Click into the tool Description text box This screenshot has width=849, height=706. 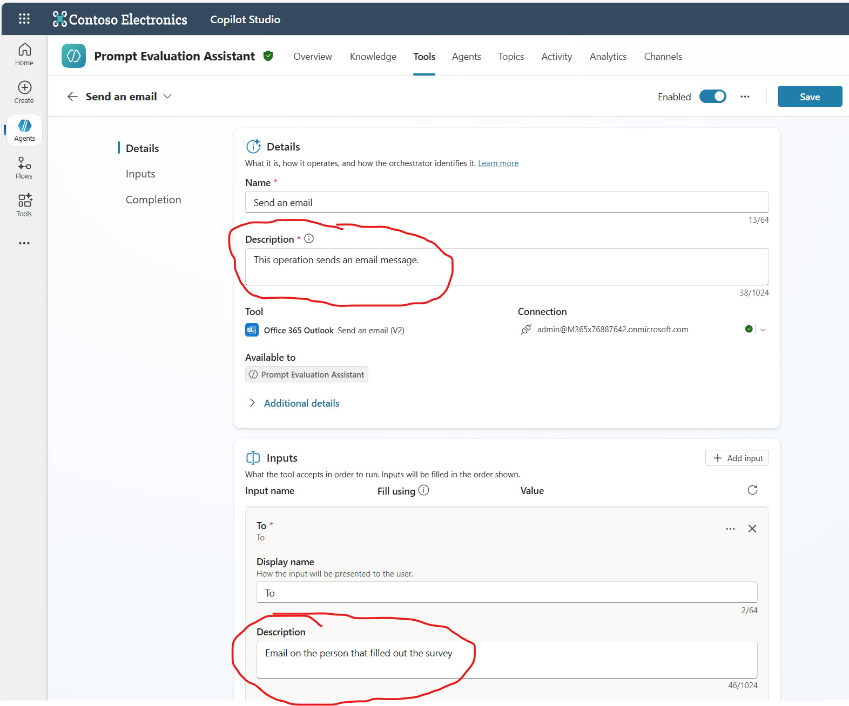point(507,266)
